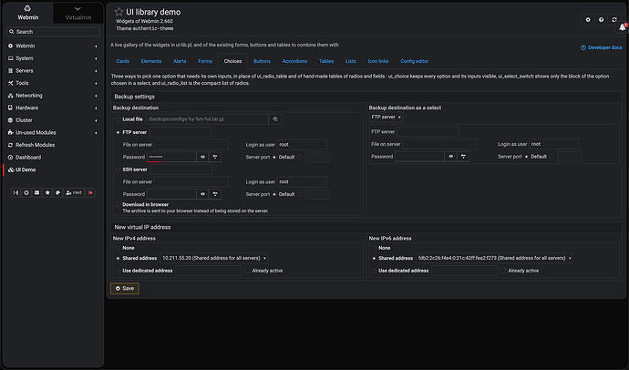Open module config gear icon in header

[x=588, y=20]
